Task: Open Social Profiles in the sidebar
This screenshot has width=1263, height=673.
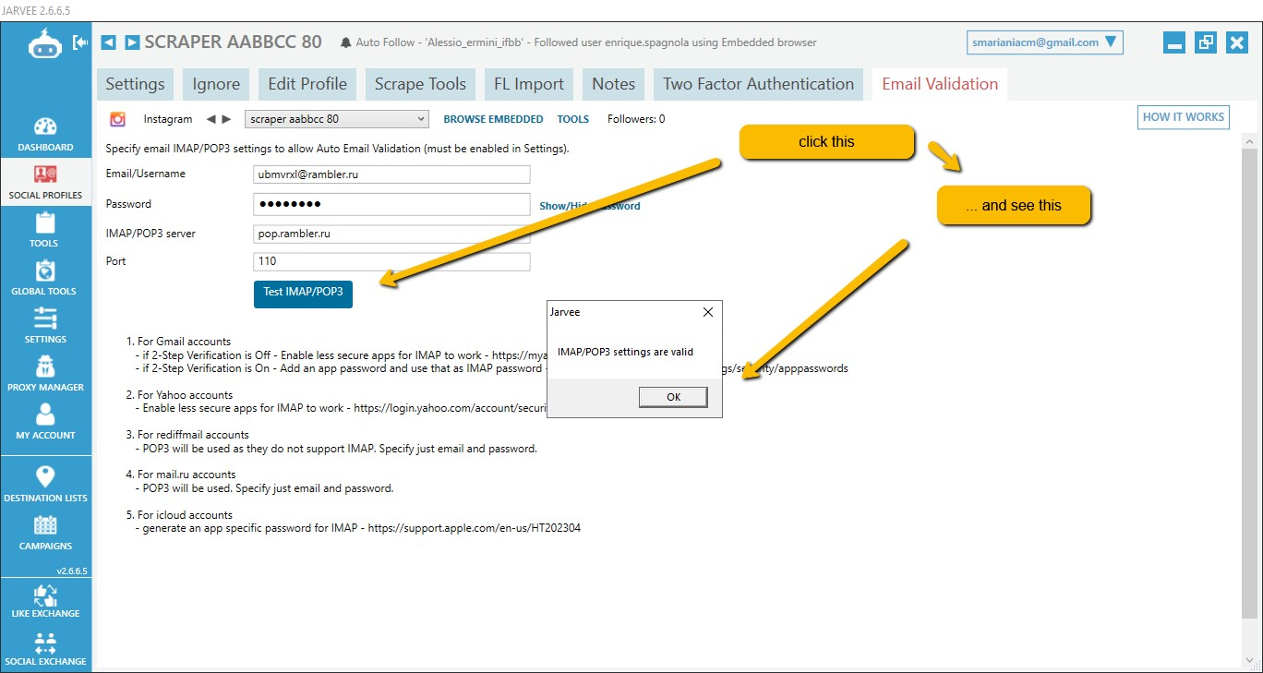Action: click(x=45, y=183)
